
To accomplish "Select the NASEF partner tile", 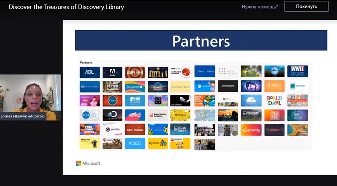I will pyautogui.click(x=275, y=86).
